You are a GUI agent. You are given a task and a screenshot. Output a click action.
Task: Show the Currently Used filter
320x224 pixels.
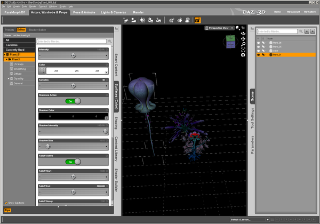pos(19,50)
